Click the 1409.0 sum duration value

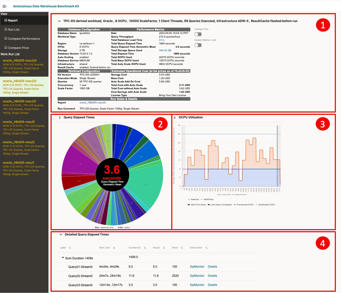(133, 257)
